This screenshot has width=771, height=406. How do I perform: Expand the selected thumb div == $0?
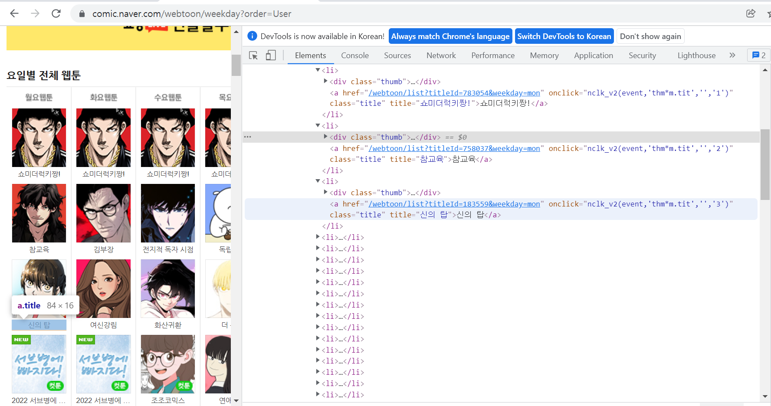click(325, 137)
